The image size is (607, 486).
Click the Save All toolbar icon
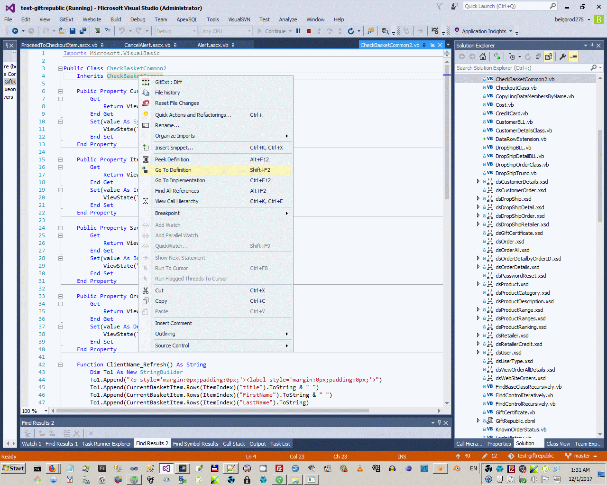[83, 31]
